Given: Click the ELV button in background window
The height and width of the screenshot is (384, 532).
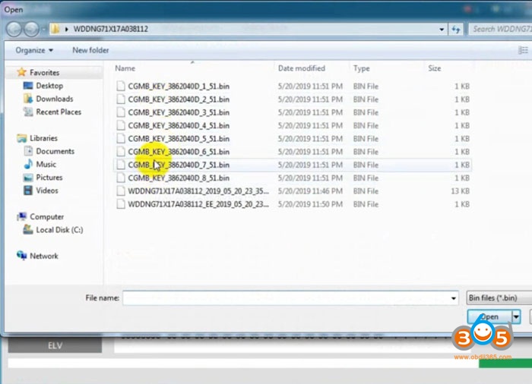Looking at the screenshot, I should tap(55, 346).
